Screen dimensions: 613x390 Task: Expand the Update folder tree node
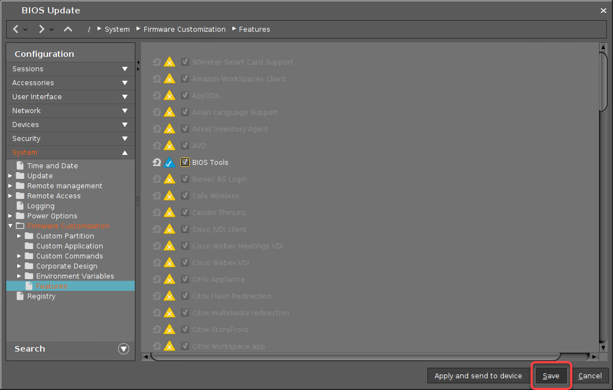pos(11,176)
